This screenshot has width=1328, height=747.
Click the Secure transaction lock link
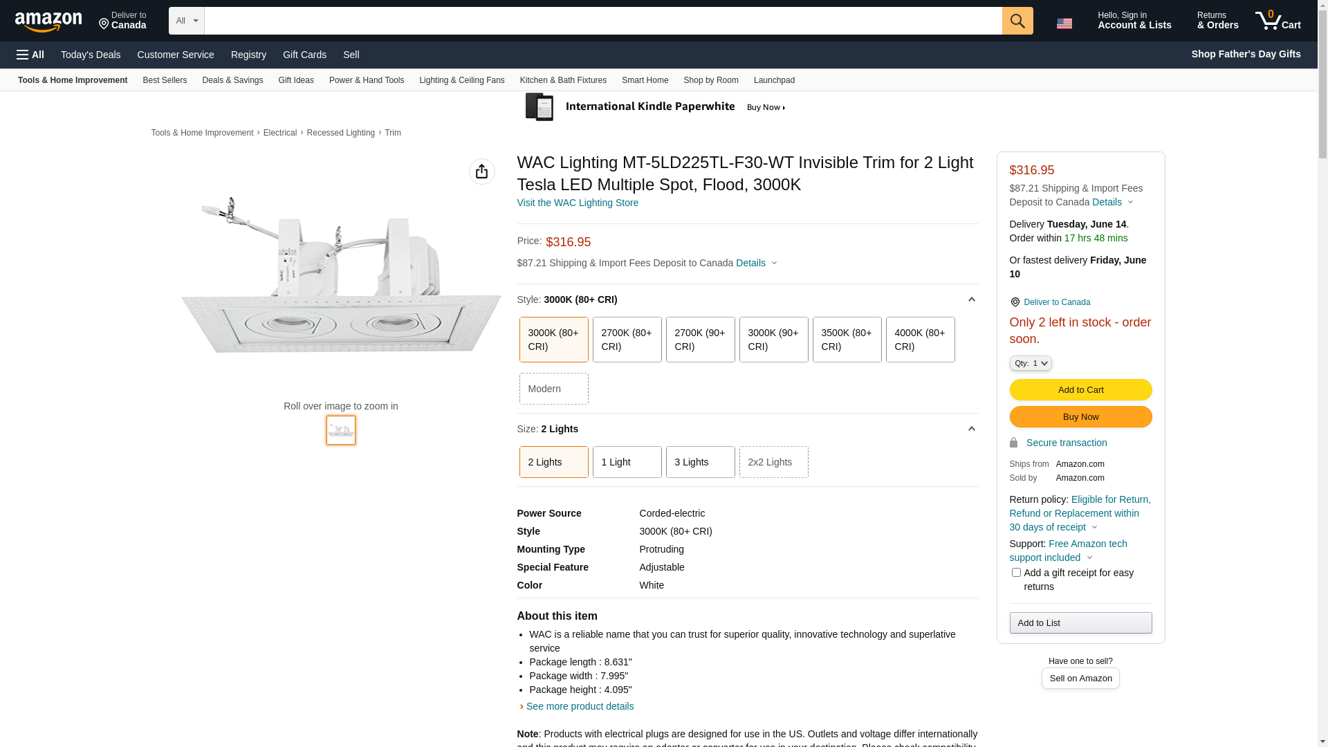click(1066, 443)
